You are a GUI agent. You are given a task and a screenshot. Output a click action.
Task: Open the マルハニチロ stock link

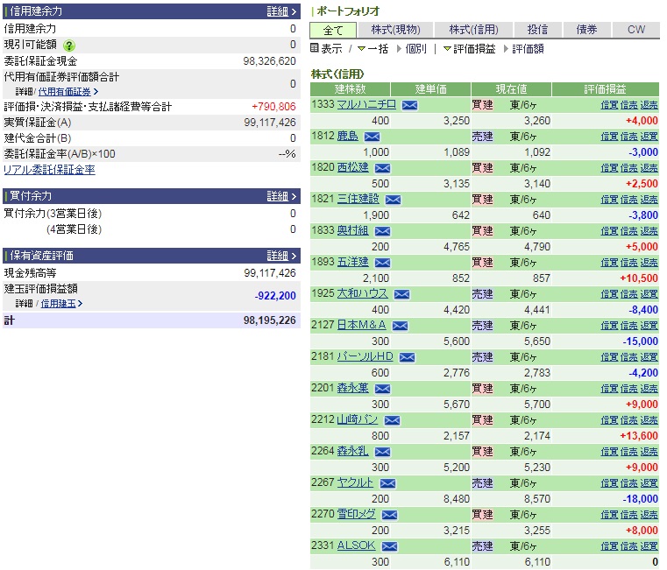366,104
